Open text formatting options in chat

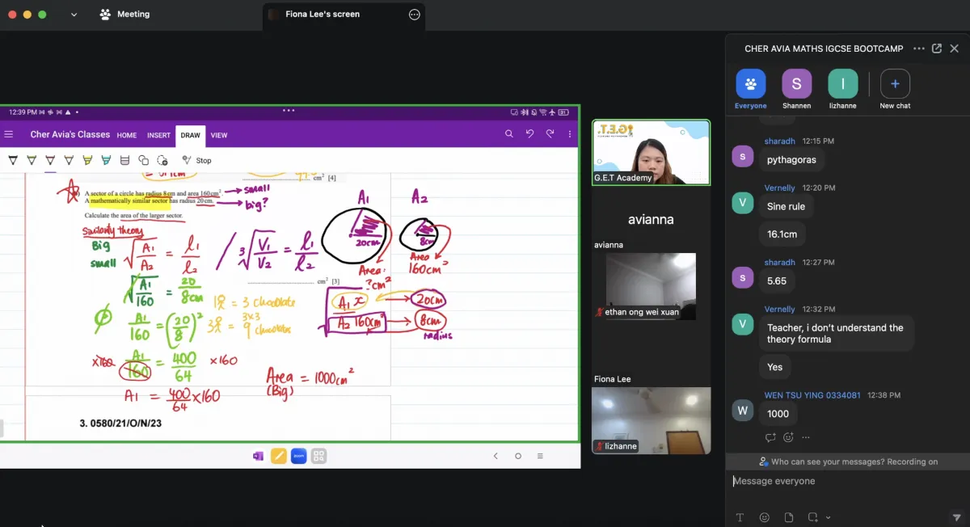740,517
